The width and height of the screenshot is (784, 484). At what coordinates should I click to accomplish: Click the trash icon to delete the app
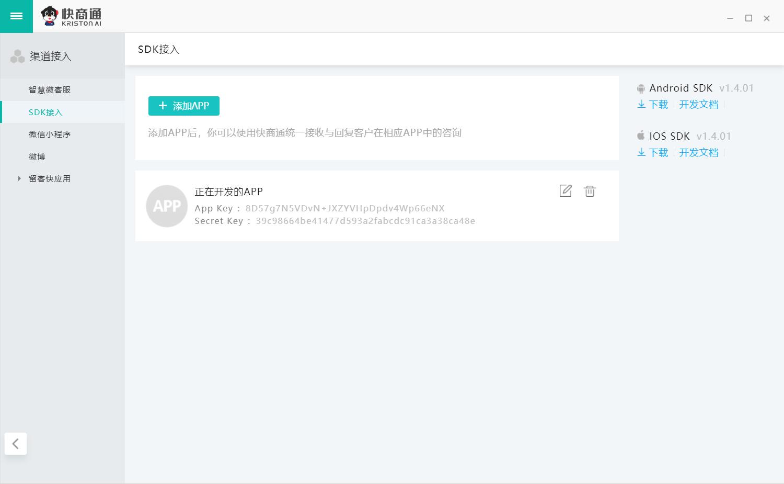click(x=590, y=191)
